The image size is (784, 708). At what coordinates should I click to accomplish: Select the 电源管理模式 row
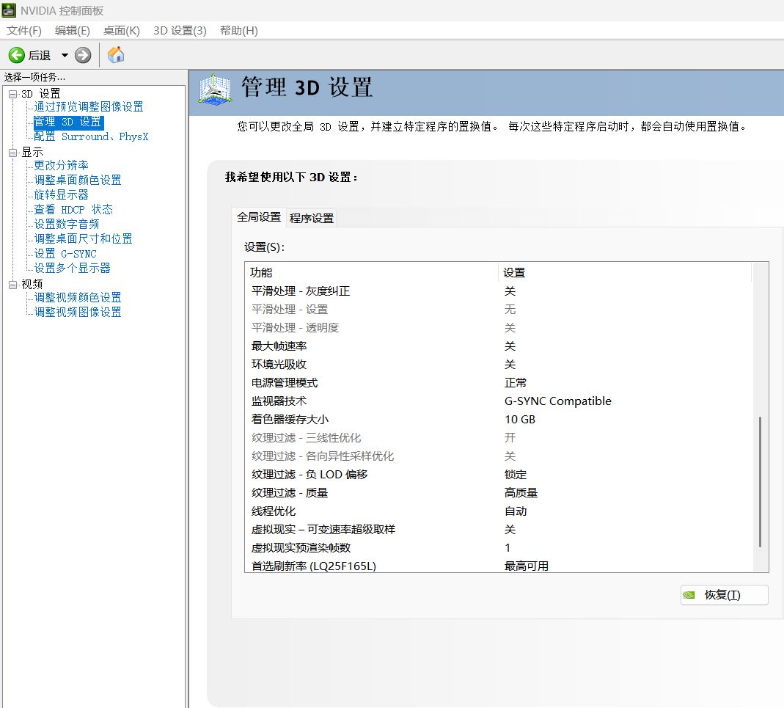(x=499, y=383)
